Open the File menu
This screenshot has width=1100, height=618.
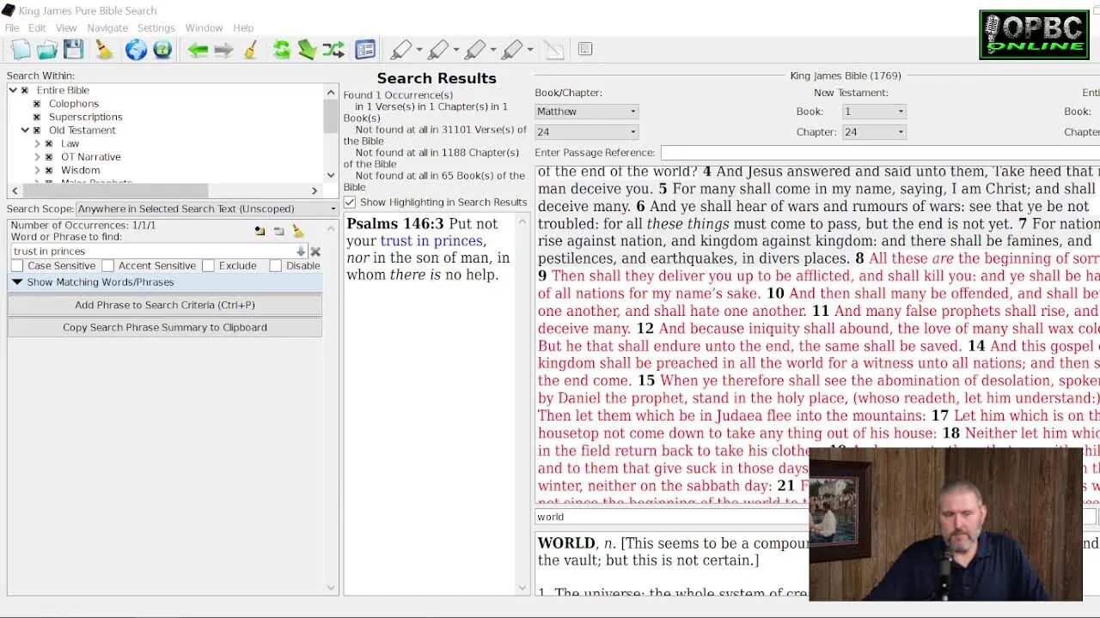click(12, 28)
